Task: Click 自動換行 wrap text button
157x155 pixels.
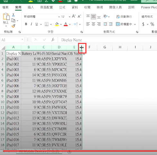Action: 124,17
